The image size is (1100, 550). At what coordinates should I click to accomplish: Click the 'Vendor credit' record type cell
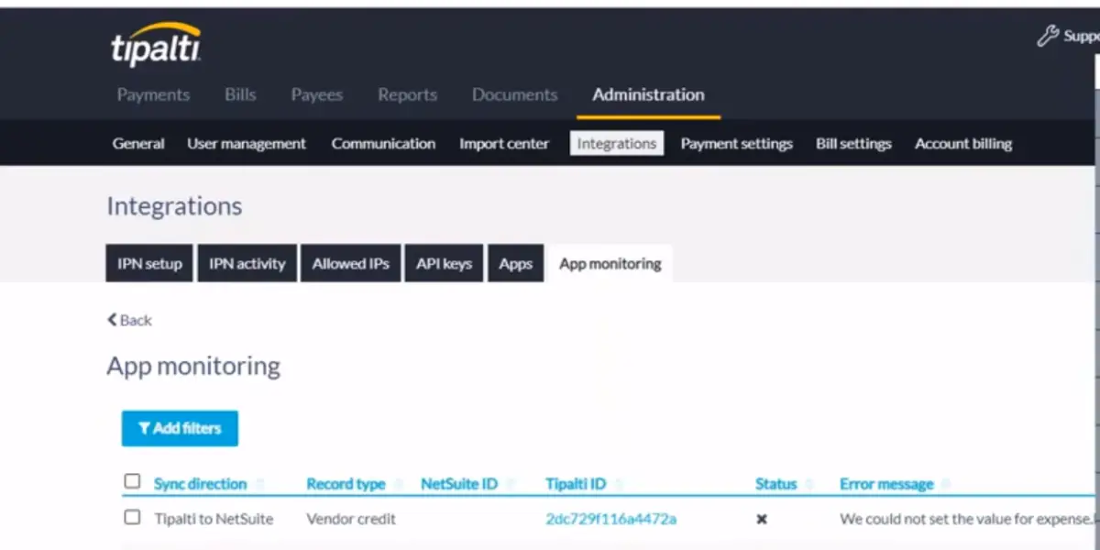(x=351, y=519)
